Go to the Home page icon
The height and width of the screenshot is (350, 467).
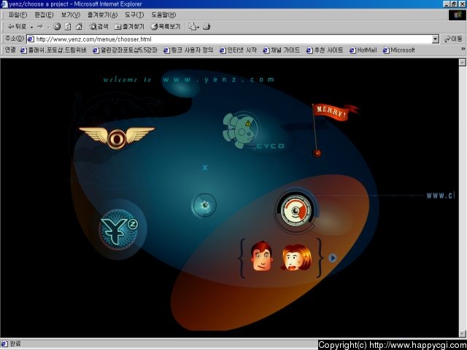[79, 27]
